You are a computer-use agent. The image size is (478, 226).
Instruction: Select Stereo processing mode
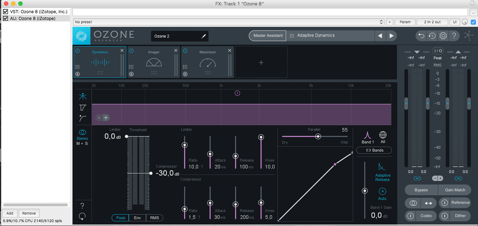(x=82, y=134)
